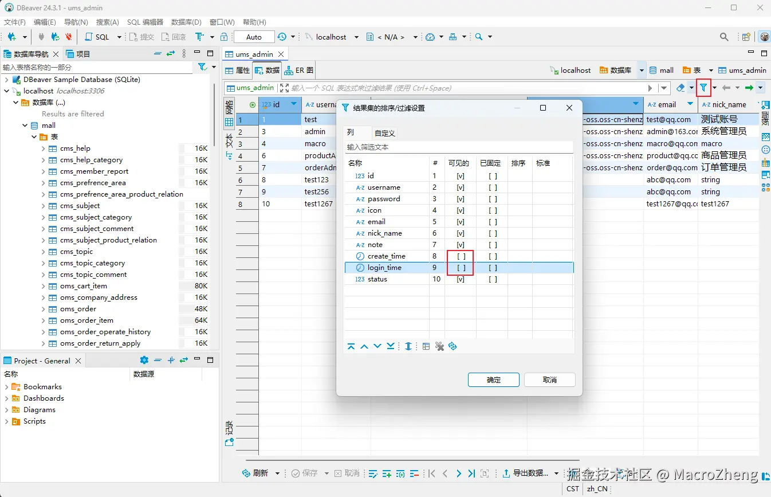This screenshot has height=497, width=771.
Task: Go to next page of results
Action: [458, 473]
